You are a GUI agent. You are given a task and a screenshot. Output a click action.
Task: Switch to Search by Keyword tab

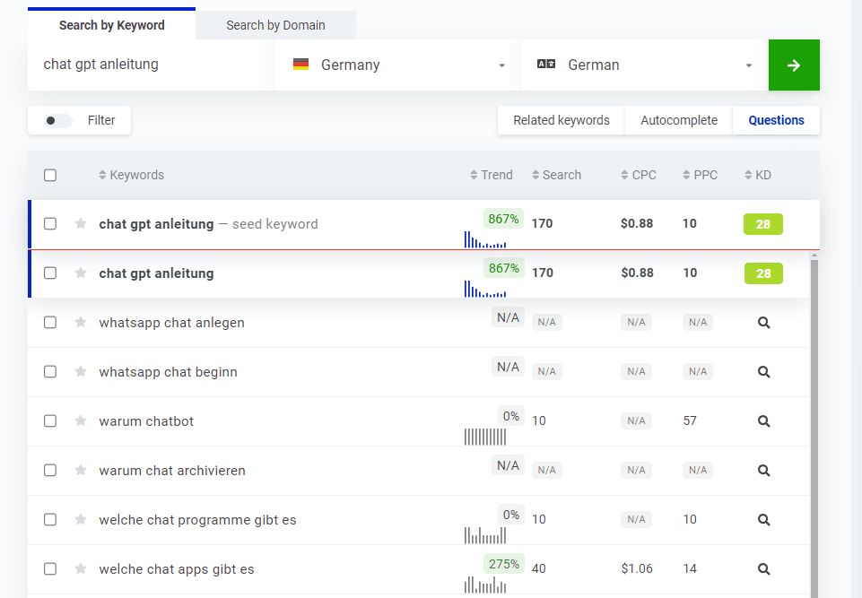[x=111, y=25]
